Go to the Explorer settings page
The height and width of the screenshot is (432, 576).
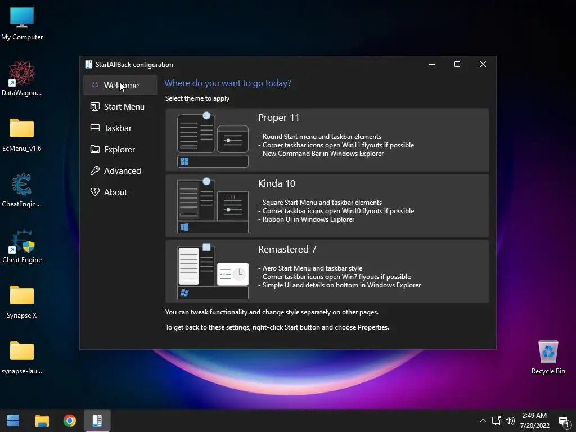pyautogui.click(x=120, y=149)
